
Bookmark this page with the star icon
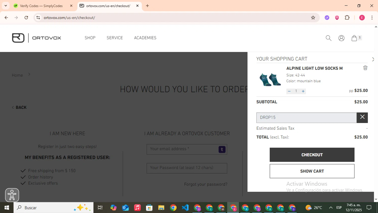click(313, 18)
